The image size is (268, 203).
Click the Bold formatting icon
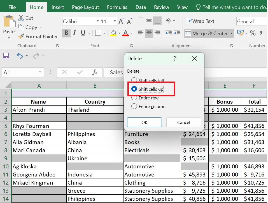point(66,33)
